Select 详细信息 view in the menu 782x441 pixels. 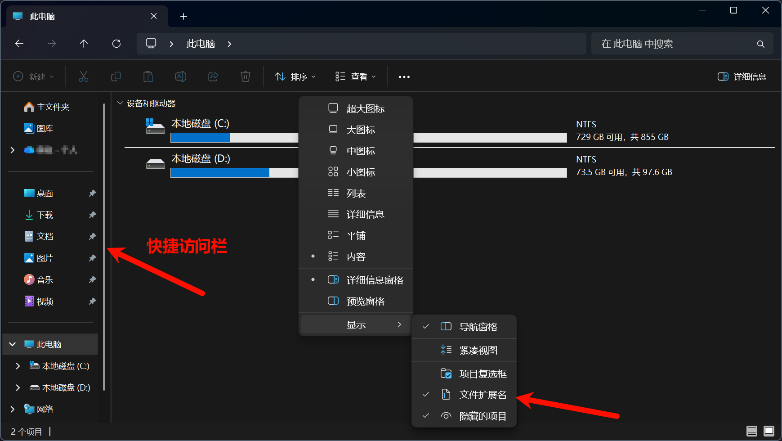coord(365,214)
